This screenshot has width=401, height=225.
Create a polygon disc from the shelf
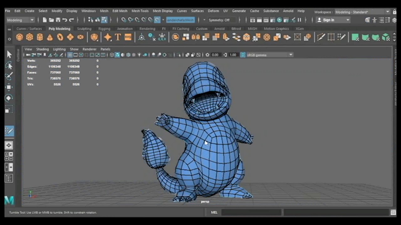pyautogui.click(x=81, y=37)
